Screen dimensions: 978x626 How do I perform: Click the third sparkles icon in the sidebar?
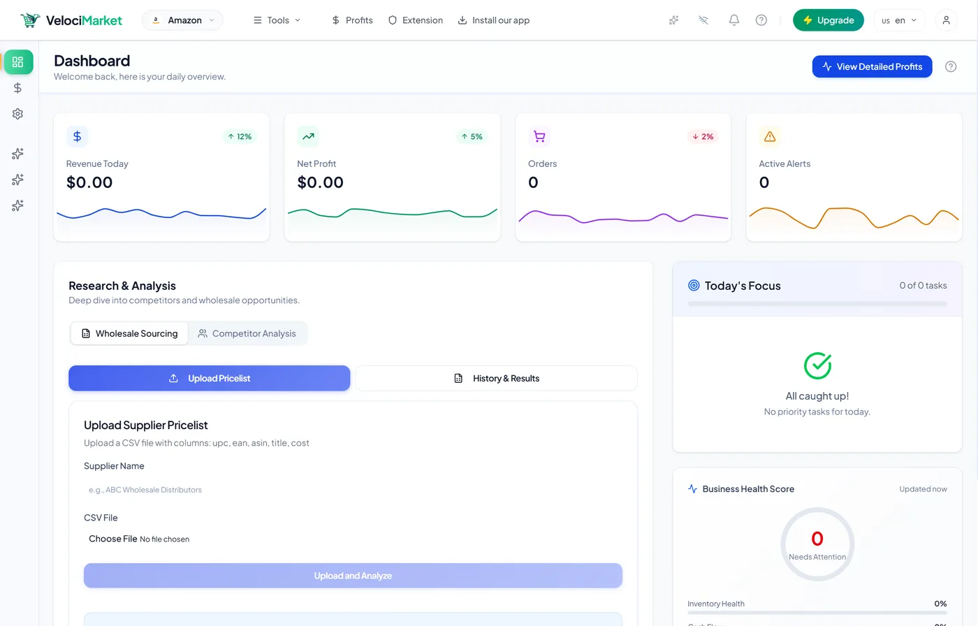[18, 205]
